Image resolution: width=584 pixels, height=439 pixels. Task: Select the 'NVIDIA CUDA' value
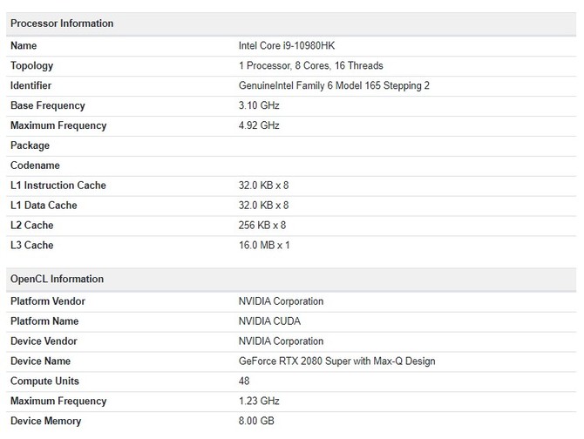point(269,321)
